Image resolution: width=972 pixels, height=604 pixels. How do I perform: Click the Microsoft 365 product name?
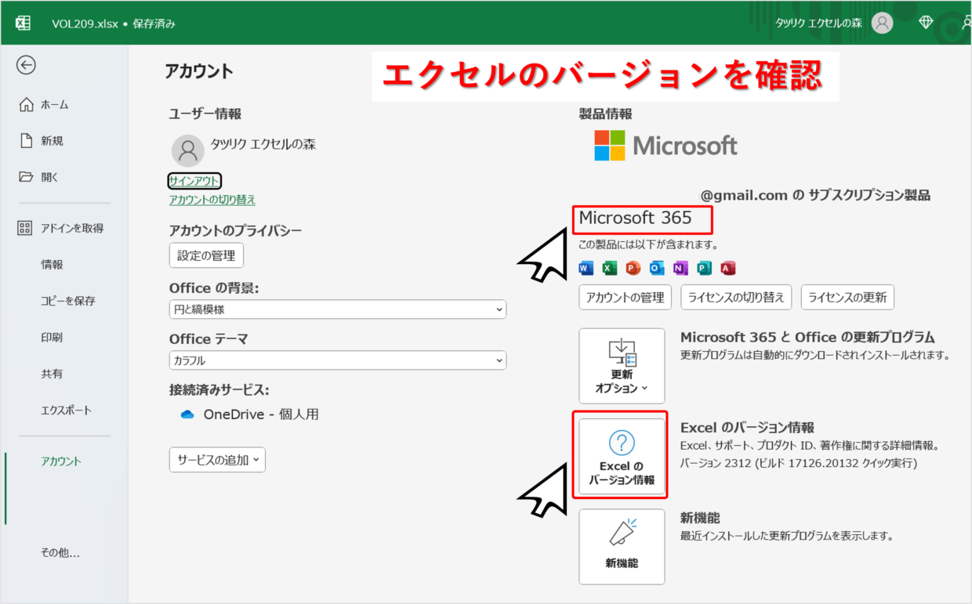click(x=635, y=218)
